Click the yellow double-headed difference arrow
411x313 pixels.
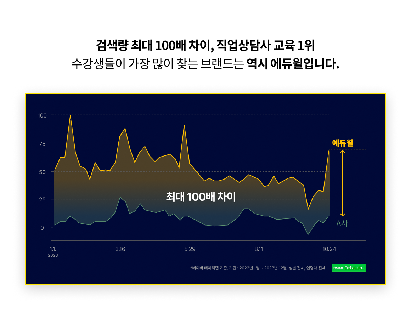342,183
